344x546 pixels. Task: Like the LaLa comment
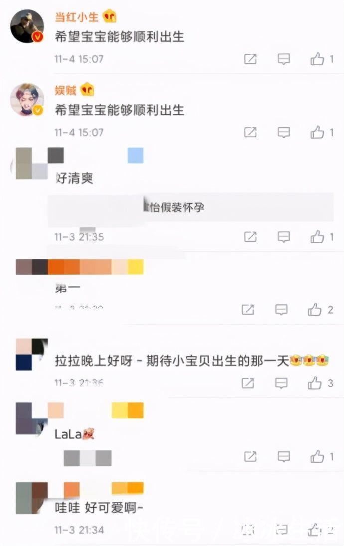click(x=317, y=456)
